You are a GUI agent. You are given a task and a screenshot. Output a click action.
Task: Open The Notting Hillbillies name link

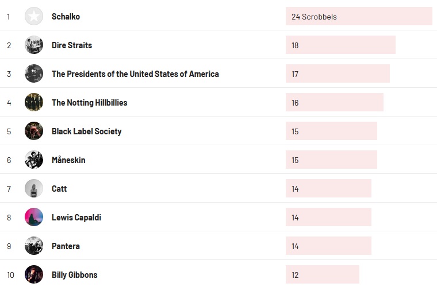click(89, 103)
